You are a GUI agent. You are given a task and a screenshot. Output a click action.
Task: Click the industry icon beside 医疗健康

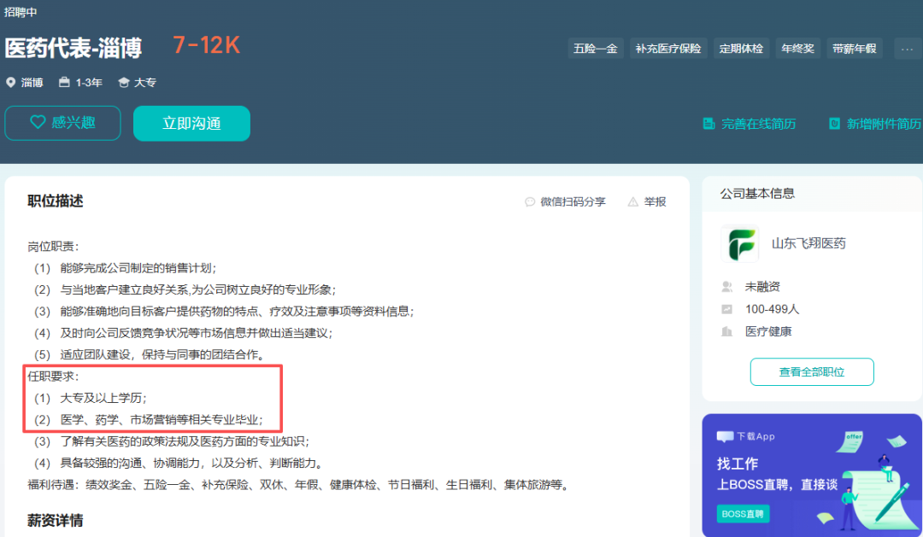pos(727,332)
